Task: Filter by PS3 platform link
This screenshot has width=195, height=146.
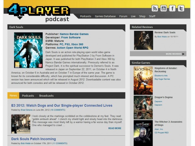Action: point(67,44)
